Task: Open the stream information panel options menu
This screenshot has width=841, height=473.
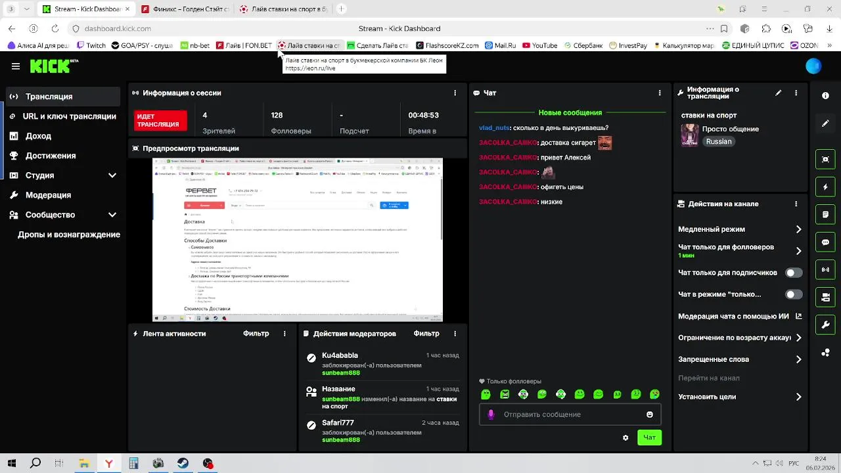Action: [x=796, y=93]
